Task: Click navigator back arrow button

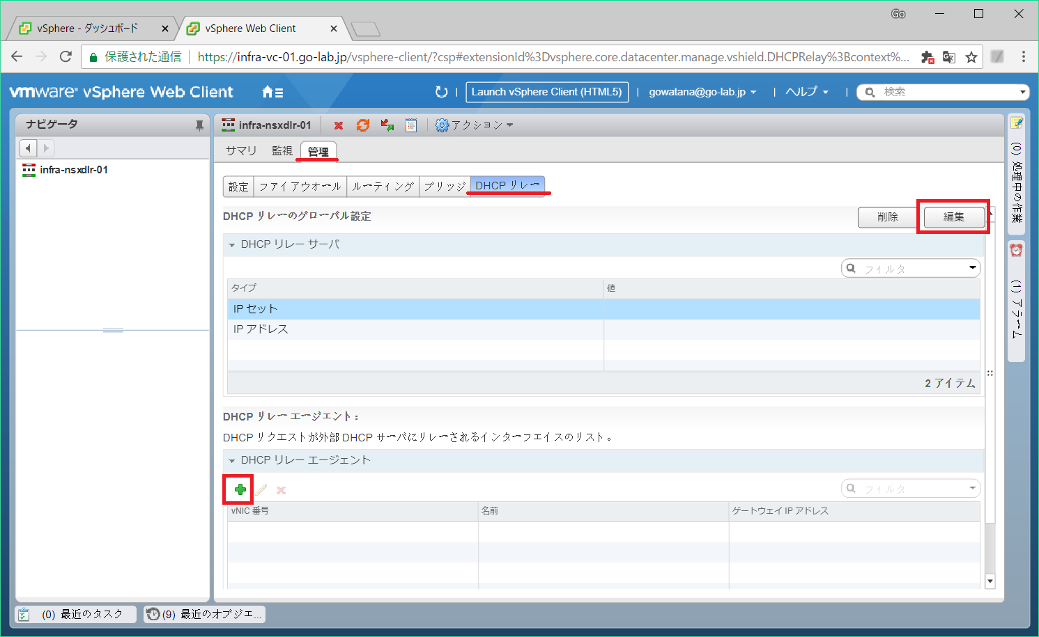Action: click(x=28, y=148)
